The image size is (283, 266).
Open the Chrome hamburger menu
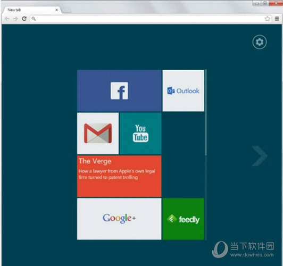point(277,19)
